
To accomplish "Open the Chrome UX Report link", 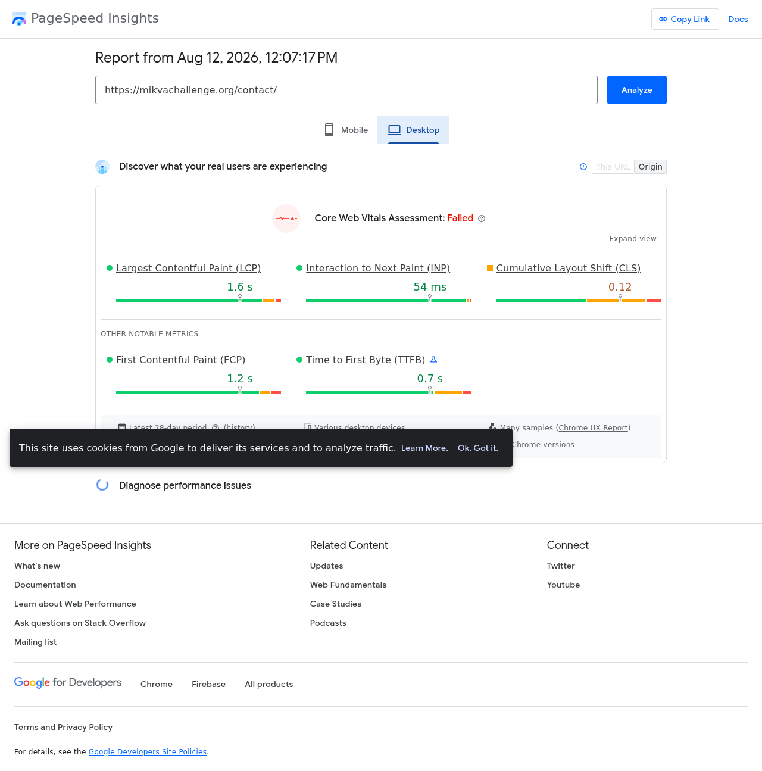I will pyautogui.click(x=594, y=428).
